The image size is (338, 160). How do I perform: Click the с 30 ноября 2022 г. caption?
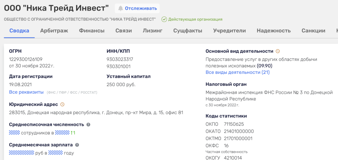[222, 105]
